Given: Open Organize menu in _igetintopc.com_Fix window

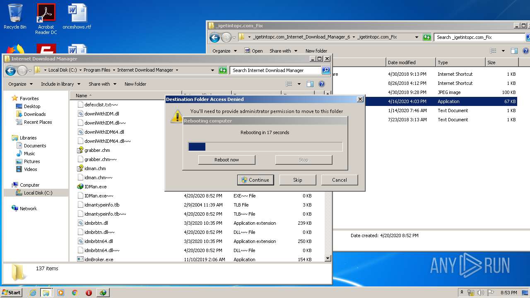Looking at the screenshot, I should (224, 51).
